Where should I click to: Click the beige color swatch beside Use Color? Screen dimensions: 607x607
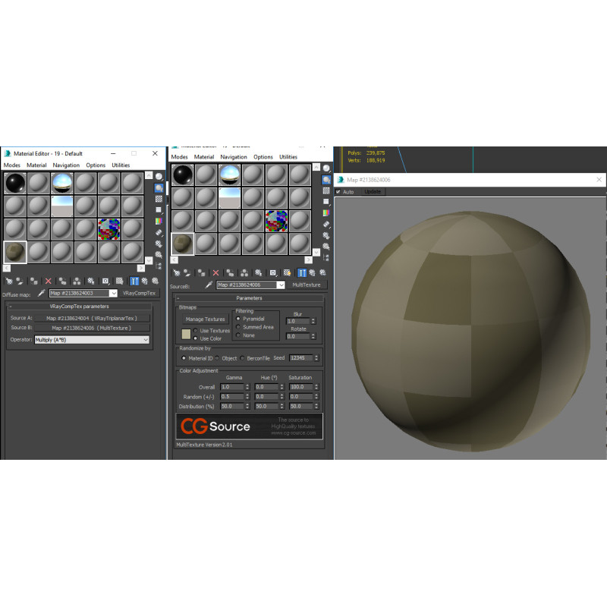187,334
